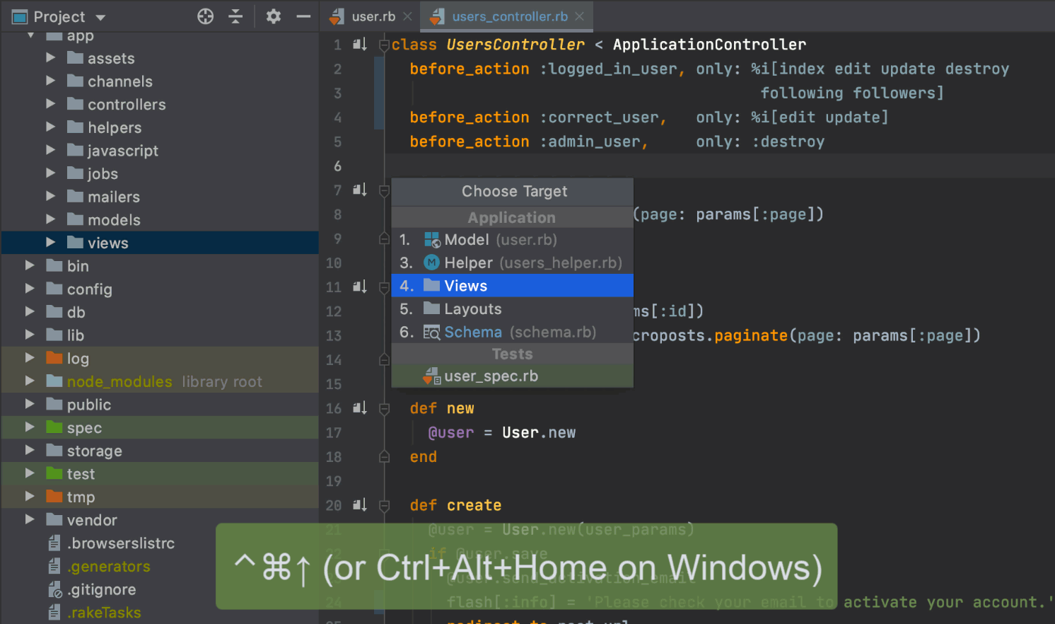1055x624 pixels.
Task: Click ApplicationController class name in code
Action: tap(709, 45)
